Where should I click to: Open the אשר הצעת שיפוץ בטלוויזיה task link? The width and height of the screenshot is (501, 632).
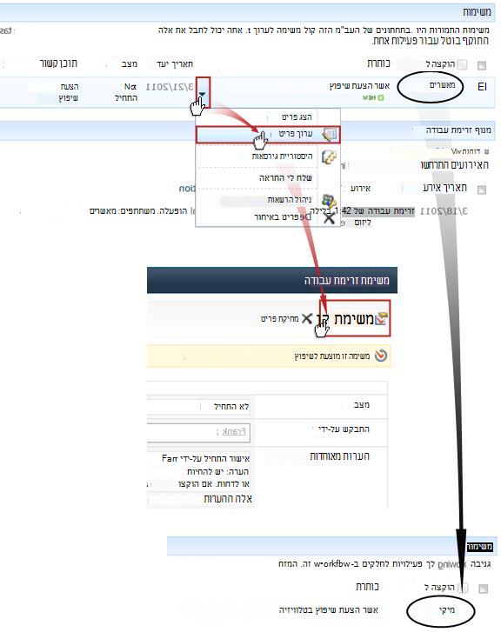click(329, 609)
